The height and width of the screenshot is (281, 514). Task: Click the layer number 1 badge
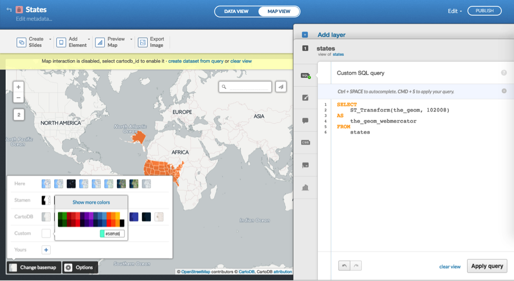point(305,48)
